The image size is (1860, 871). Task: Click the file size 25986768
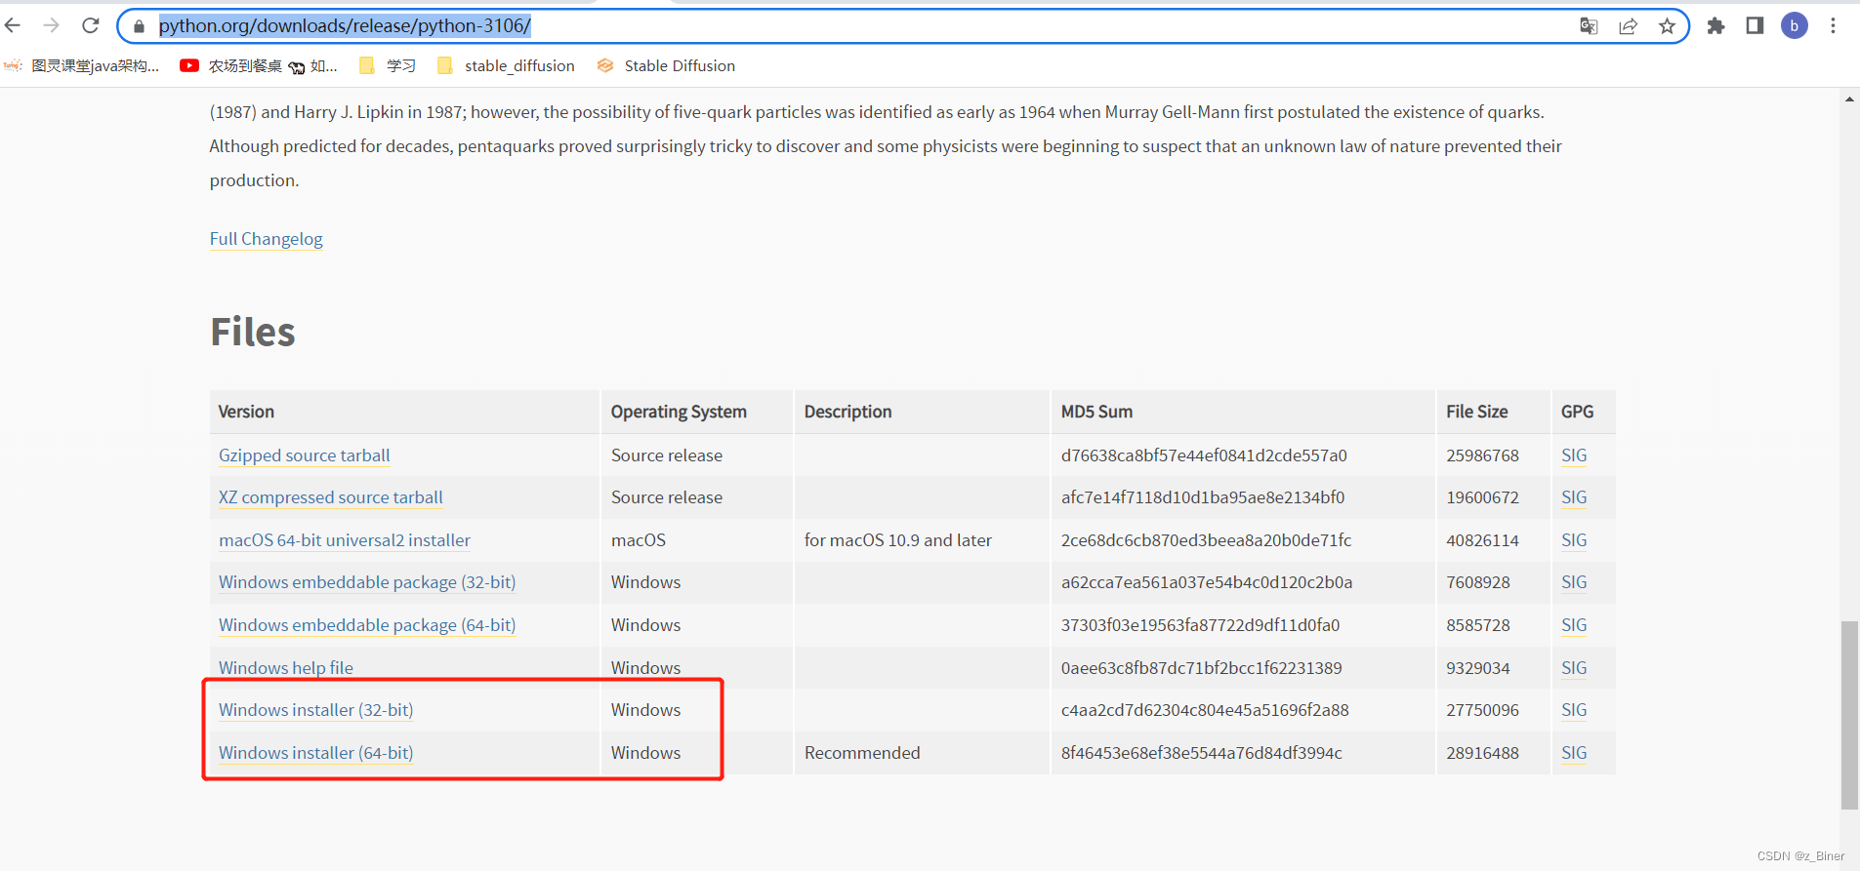(x=1482, y=455)
